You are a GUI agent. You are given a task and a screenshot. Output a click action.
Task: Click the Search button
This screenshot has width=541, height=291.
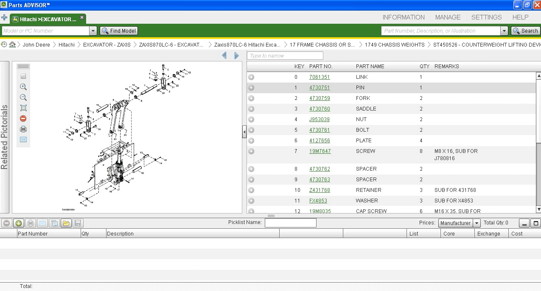coord(525,31)
